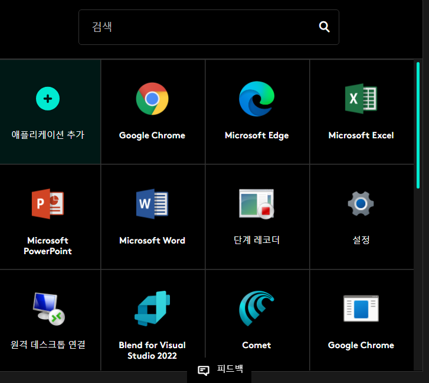Pick the Comet app icon
Image resolution: width=429 pixels, height=383 pixels.
coord(257,309)
